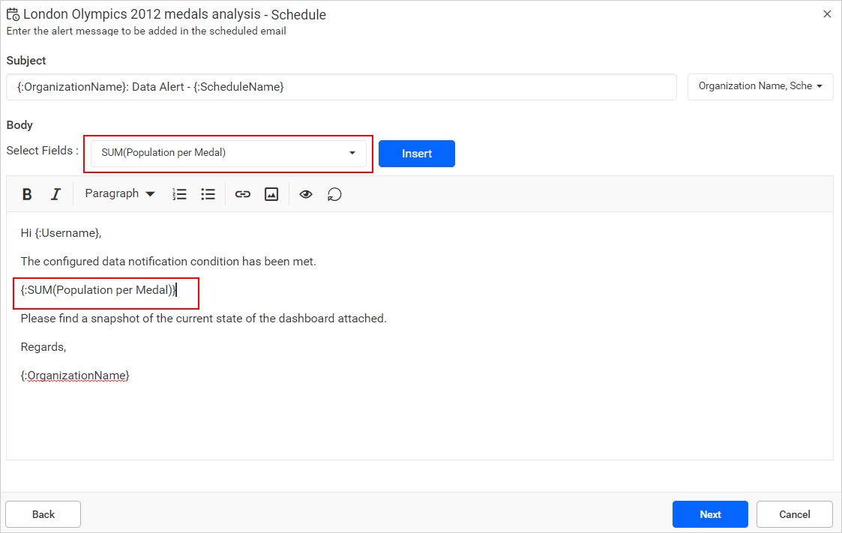
Task: Open the Paragraph style dropdown
Action: 118,193
